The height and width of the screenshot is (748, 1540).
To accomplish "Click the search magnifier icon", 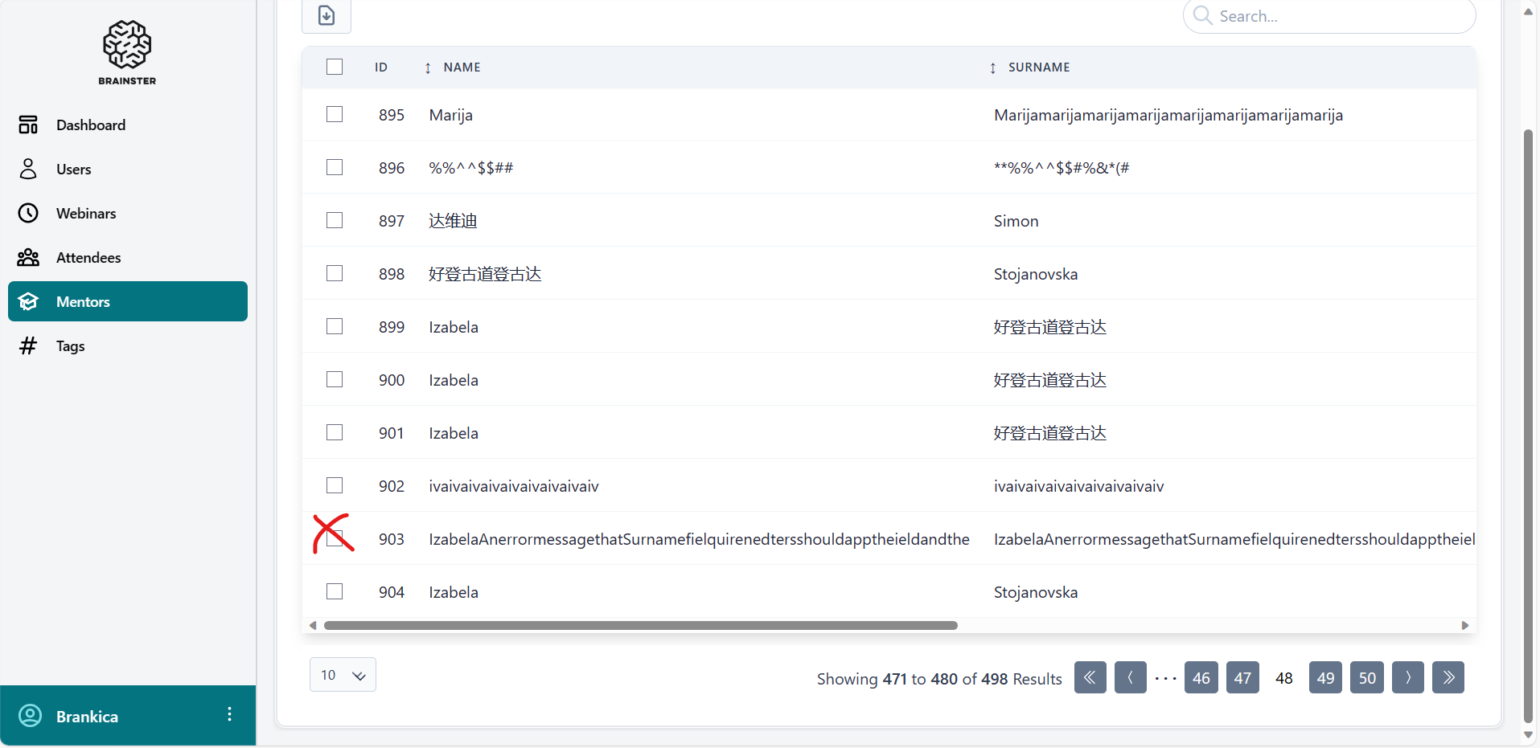I will (1202, 15).
